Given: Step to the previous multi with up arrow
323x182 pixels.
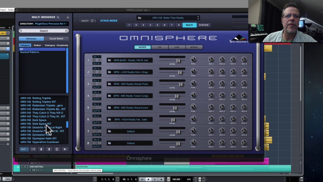Looking at the screenshot, I should [x=49, y=149].
